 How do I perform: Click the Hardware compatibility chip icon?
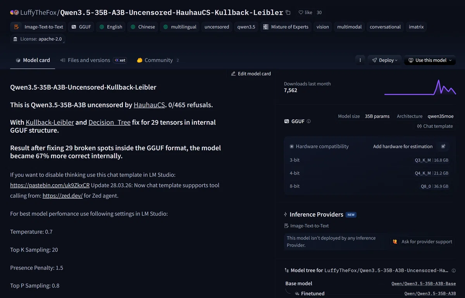tap(292, 147)
